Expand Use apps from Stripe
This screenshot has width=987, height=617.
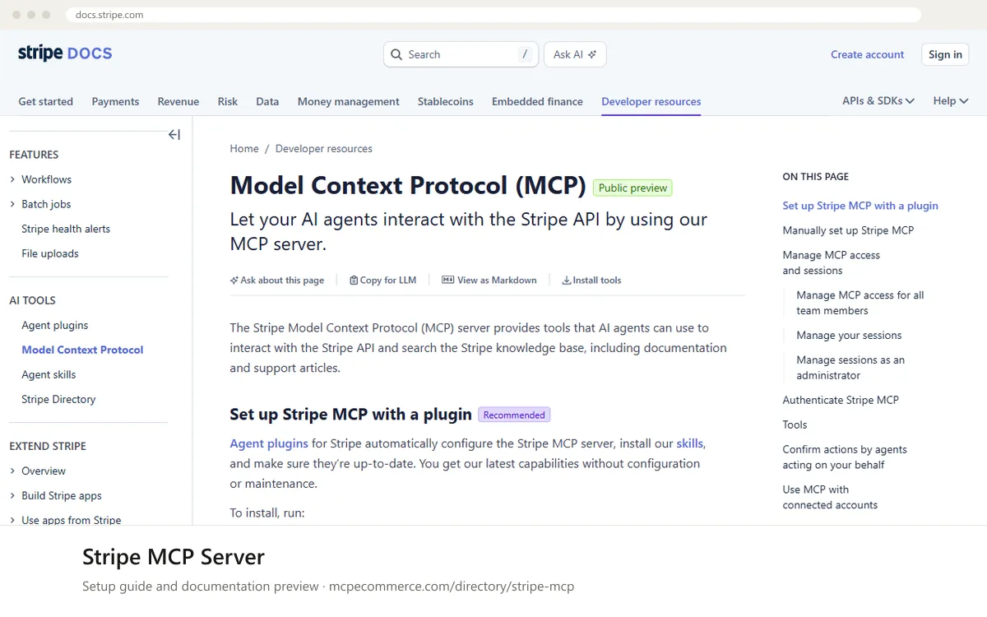[x=12, y=520]
